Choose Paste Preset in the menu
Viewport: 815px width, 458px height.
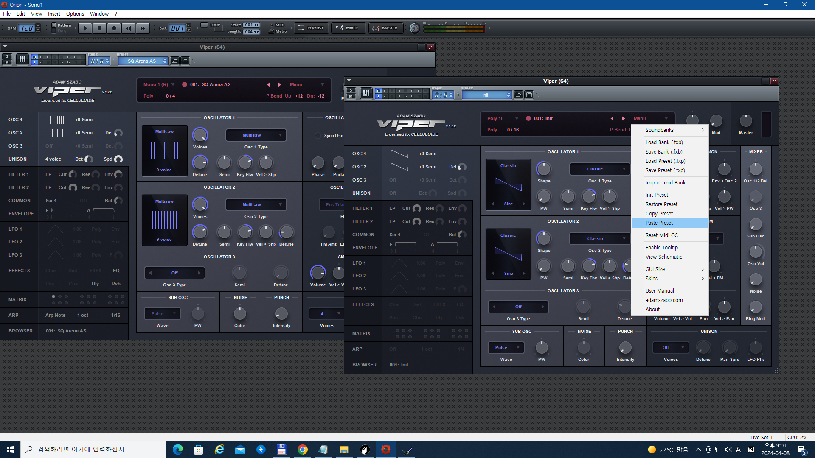(x=670, y=223)
